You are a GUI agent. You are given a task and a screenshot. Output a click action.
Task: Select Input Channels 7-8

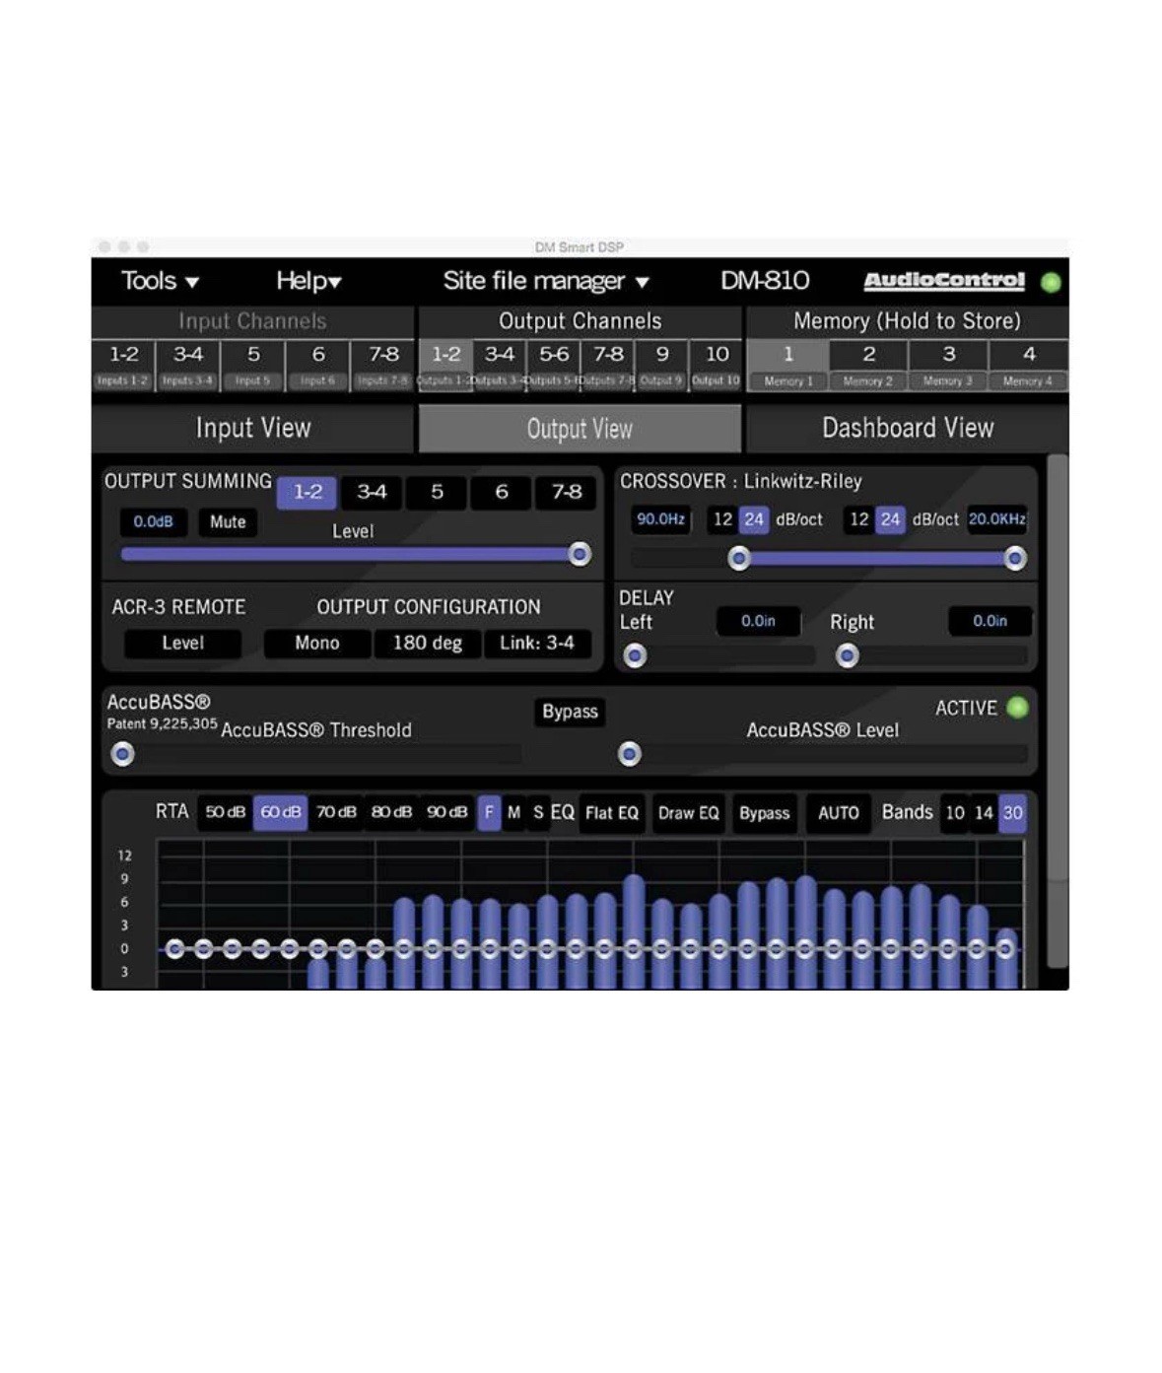(x=382, y=366)
